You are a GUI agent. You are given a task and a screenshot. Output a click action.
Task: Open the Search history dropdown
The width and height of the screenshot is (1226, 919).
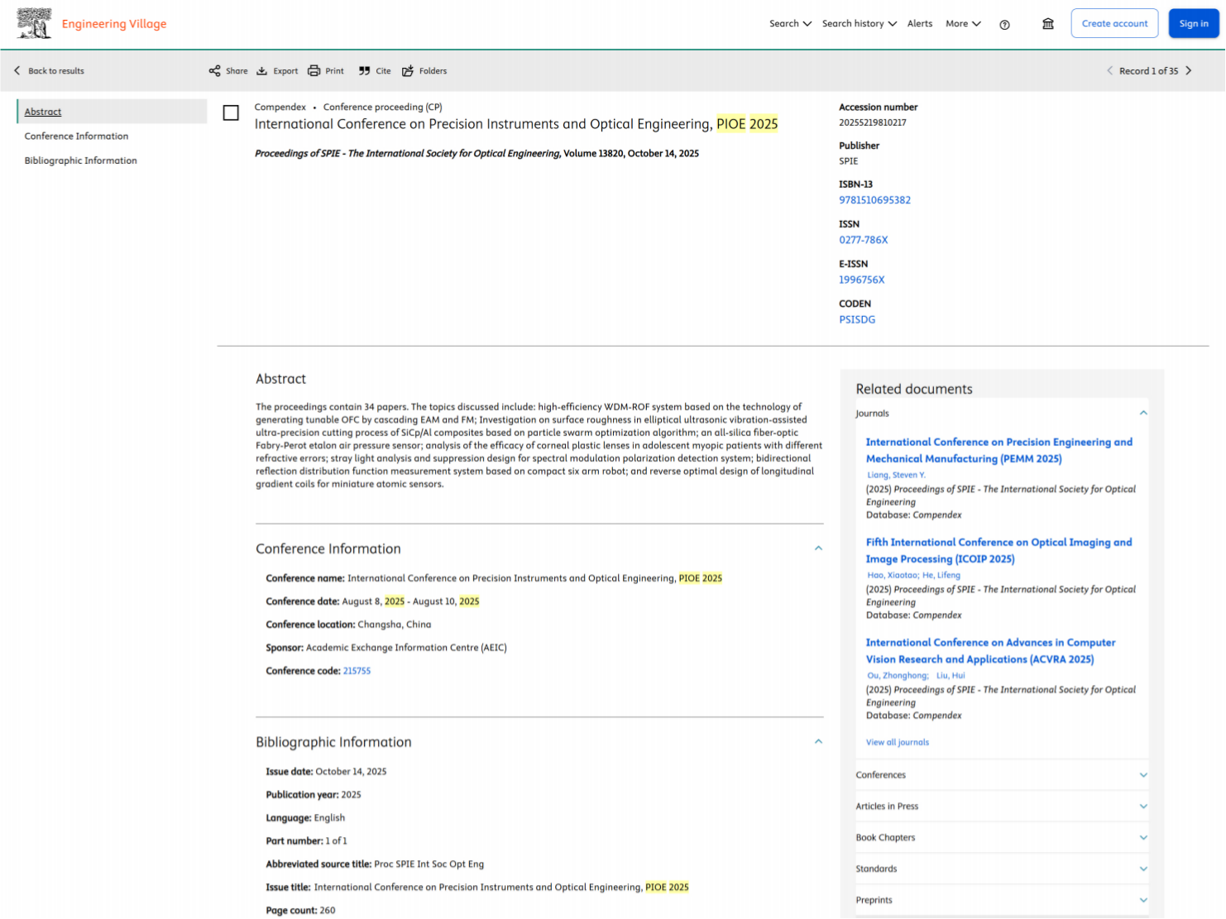[x=859, y=24]
